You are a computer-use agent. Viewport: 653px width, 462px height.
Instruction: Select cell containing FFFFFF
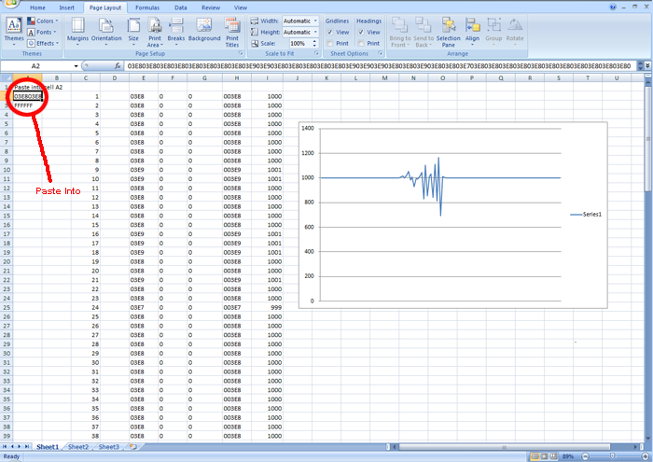click(x=27, y=105)
